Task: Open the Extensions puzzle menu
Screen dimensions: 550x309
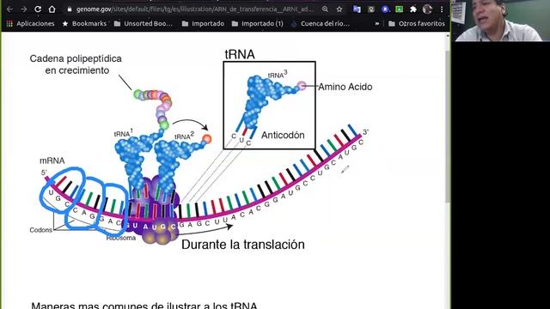Action: [x=413, y=9]
